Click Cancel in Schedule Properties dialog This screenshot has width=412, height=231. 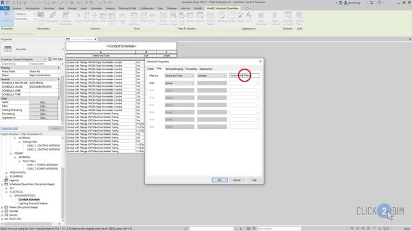coord(237,180)
